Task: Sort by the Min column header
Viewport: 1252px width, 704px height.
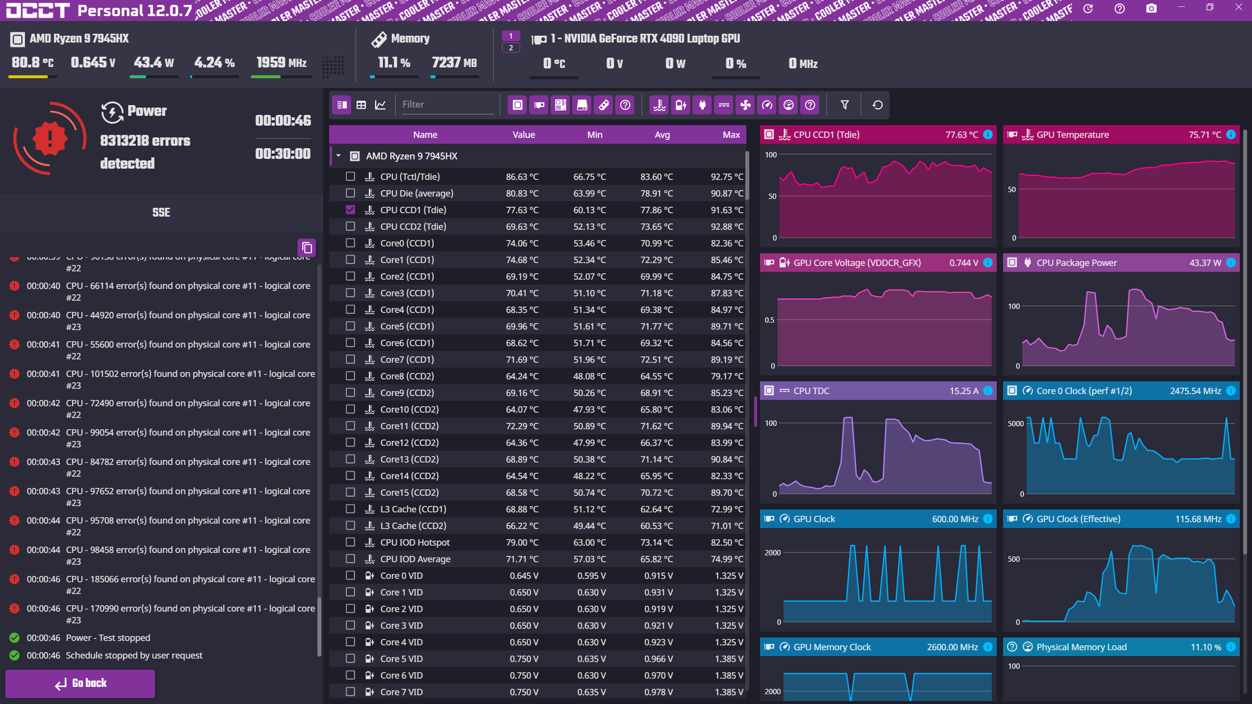Action: 595,134
